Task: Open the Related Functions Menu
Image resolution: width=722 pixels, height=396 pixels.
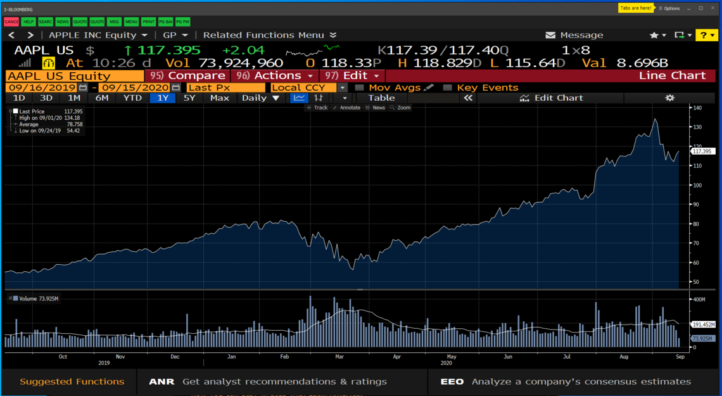Action: pyautogui.click(x=265, y=35)
